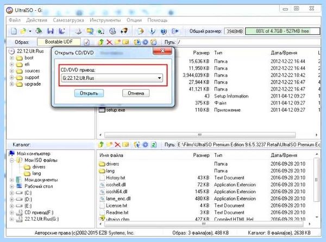Screen dimensions: 326x242
Task: Select setup.exe in image file list
Action: 116,110
